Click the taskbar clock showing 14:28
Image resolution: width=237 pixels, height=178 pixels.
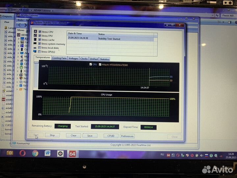231,156
